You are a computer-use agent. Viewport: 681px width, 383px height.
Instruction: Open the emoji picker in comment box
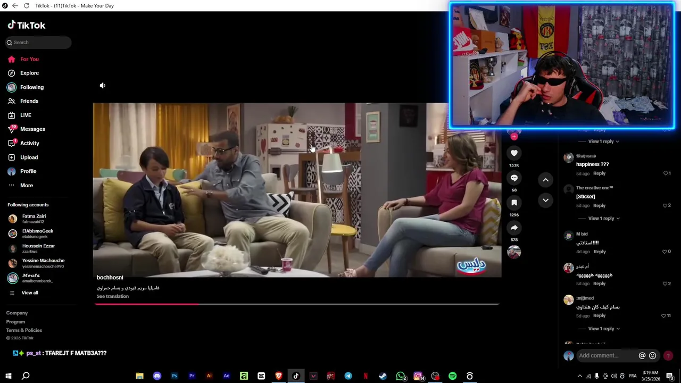(x=653, y=355)
